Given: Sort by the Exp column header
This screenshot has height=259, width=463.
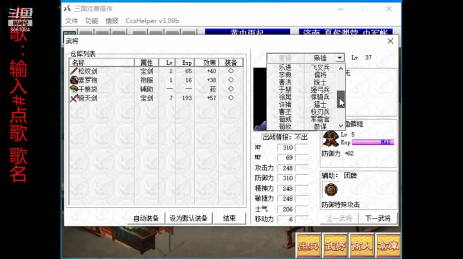Looking at the screenshot, I should coord(185,62).
